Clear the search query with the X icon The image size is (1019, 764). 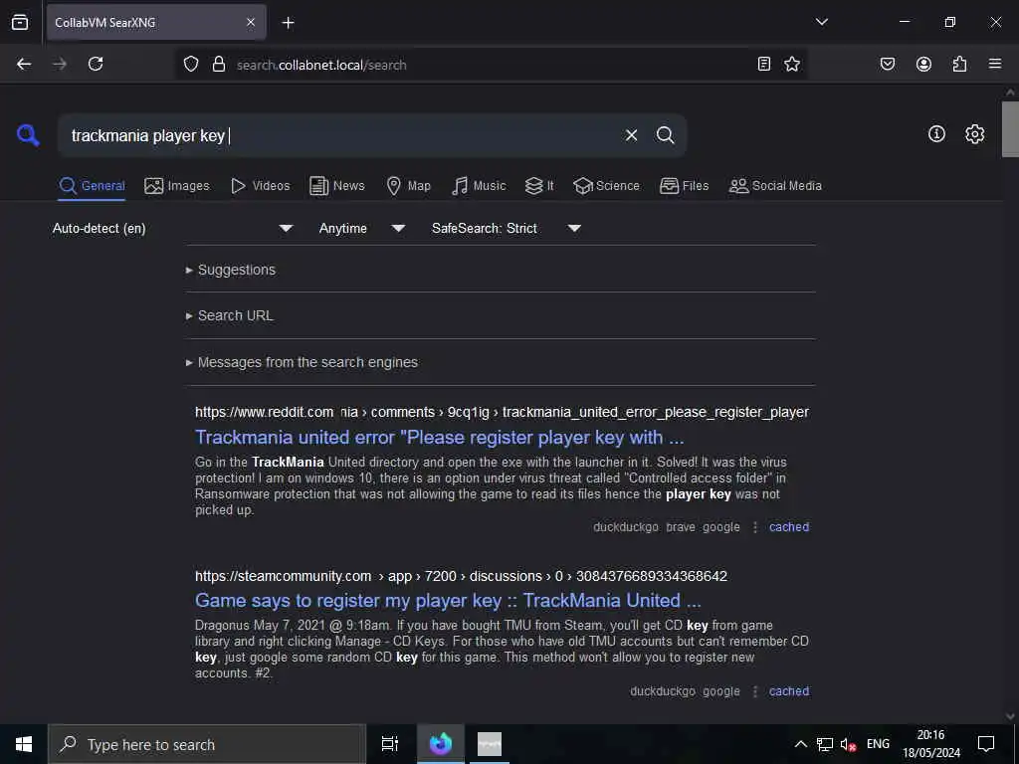coord(631,135)
